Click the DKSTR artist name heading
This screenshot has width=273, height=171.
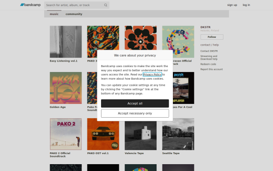206,27
